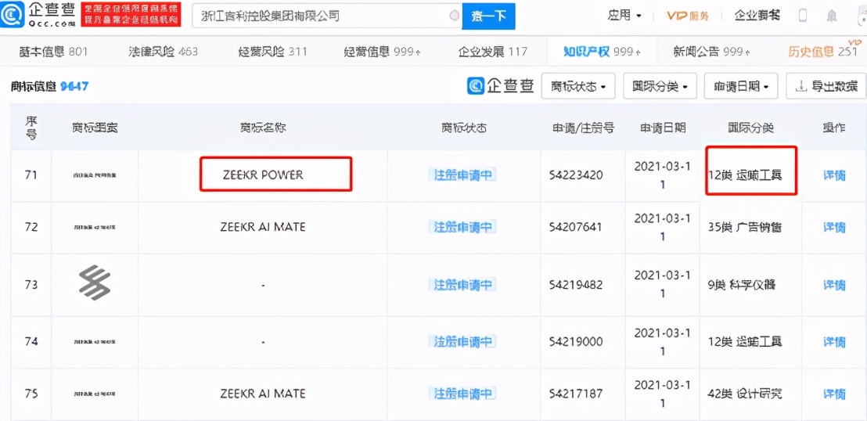The height and width of the screenshot is (421, 867).
Task: Click status badge in row 73
Action: click(x=462, y=284)
